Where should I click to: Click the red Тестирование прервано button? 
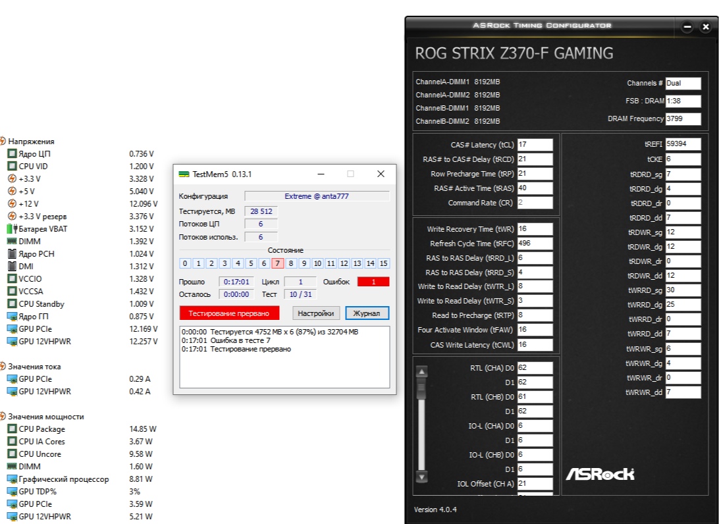click(229, 313)
